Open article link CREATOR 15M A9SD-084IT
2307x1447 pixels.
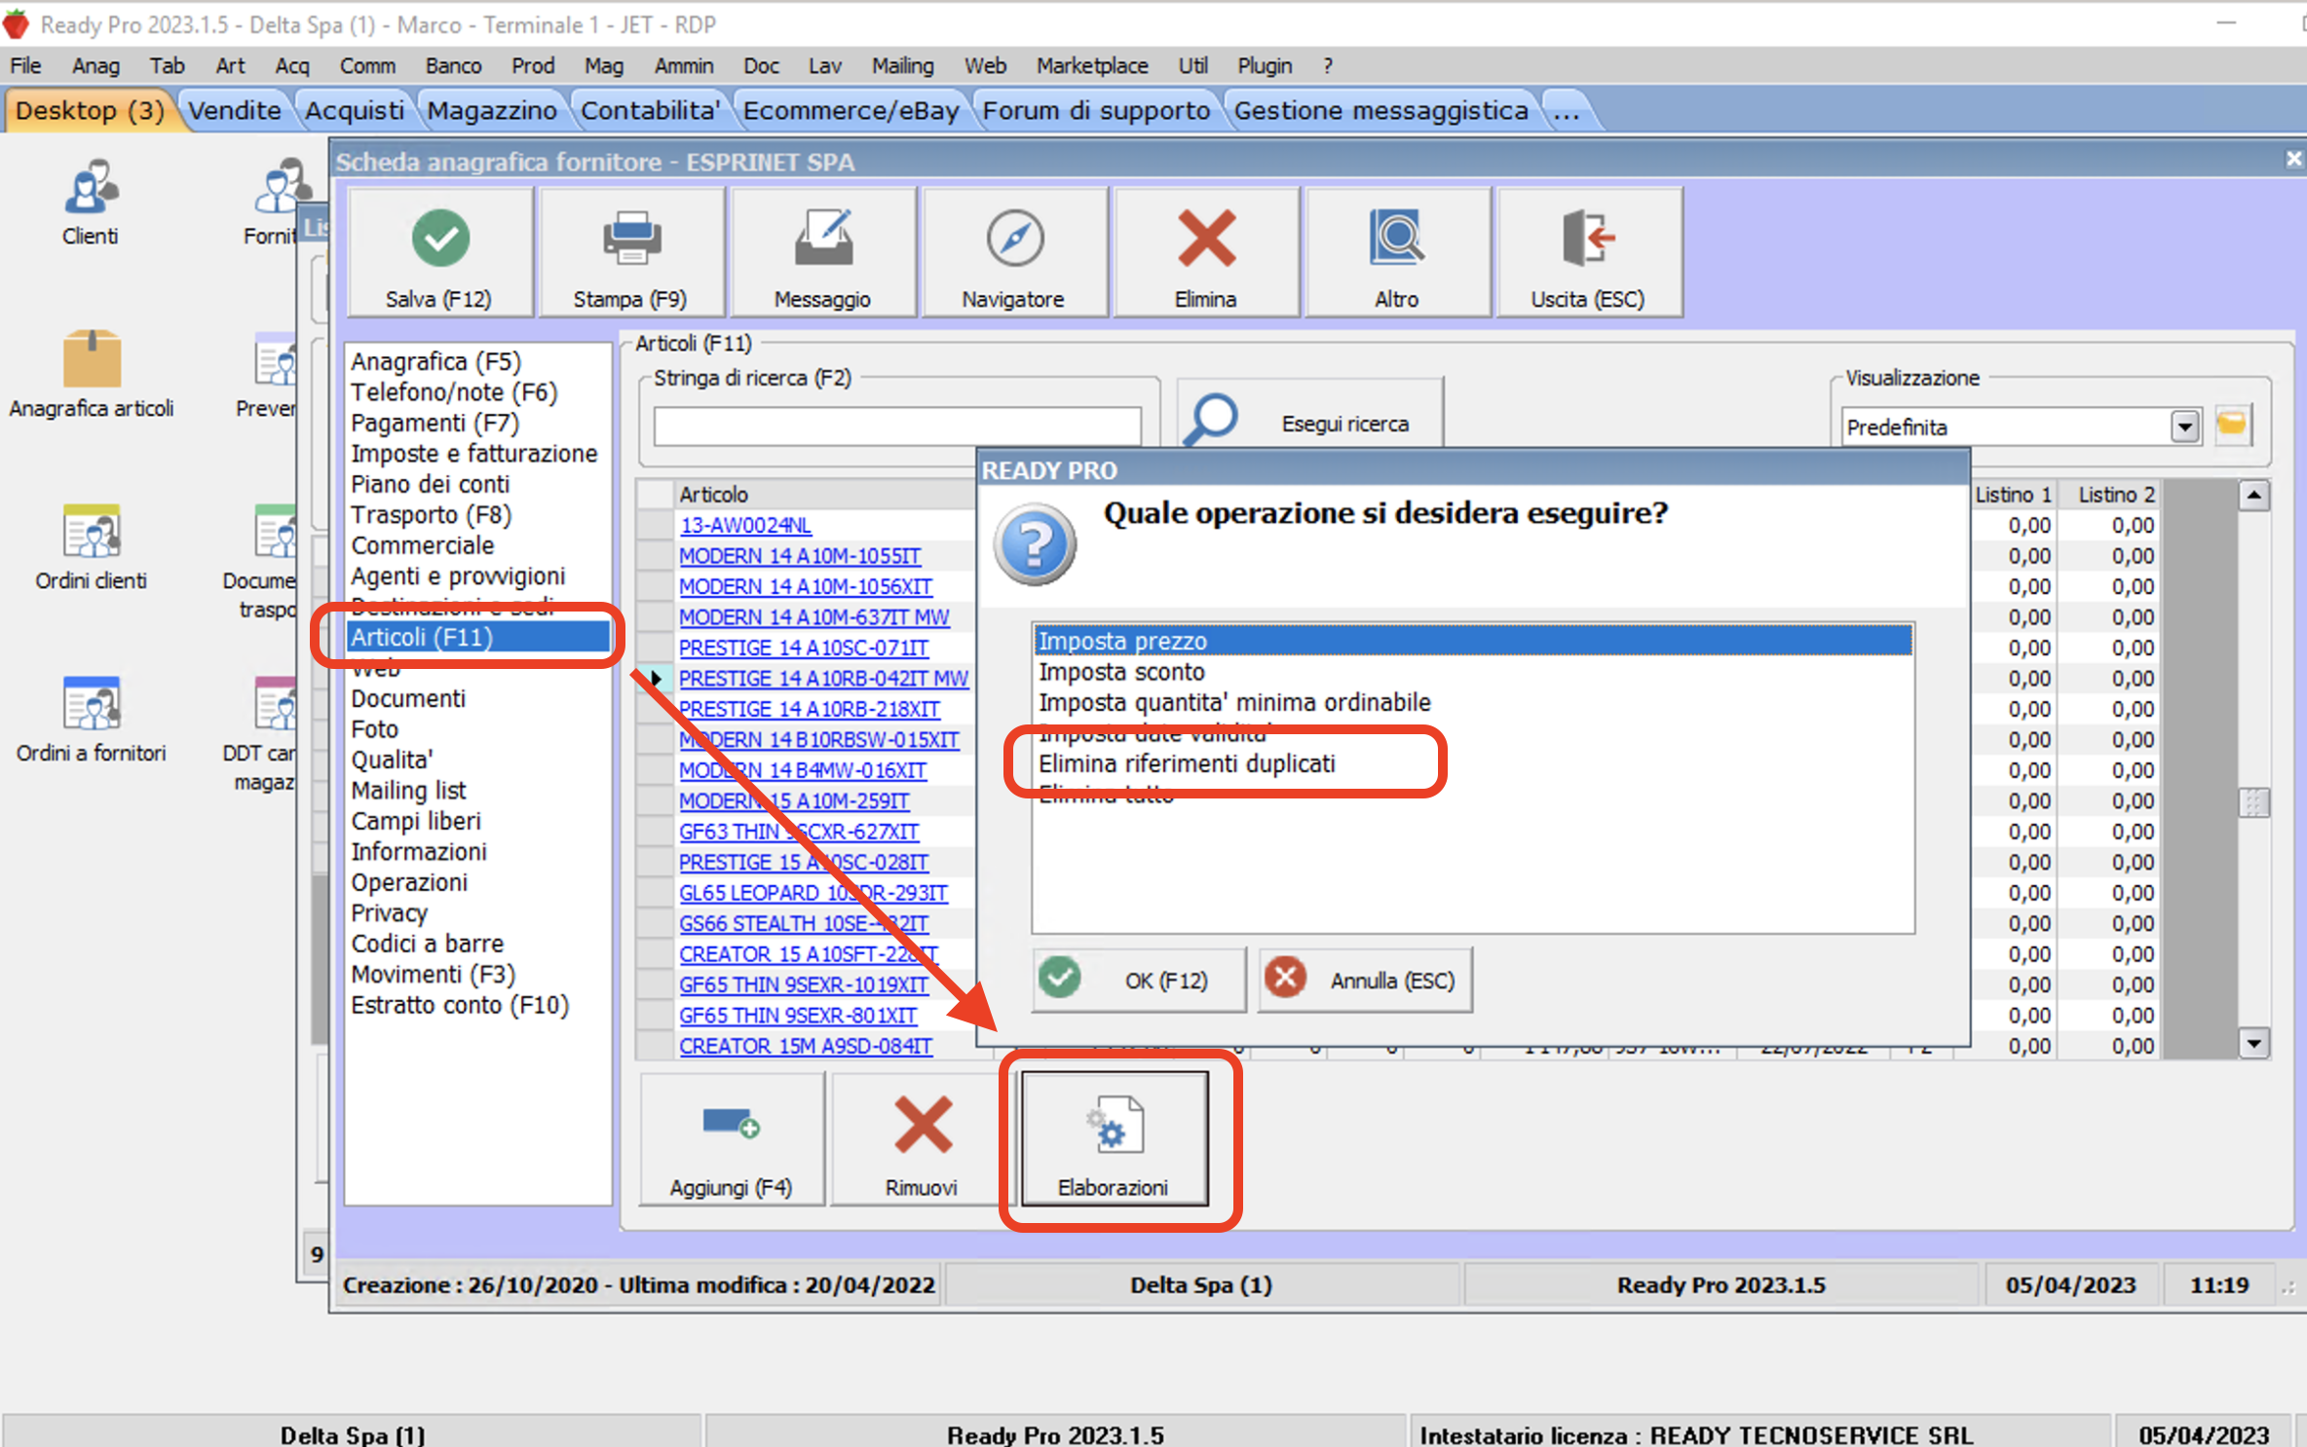point(806,1046)
